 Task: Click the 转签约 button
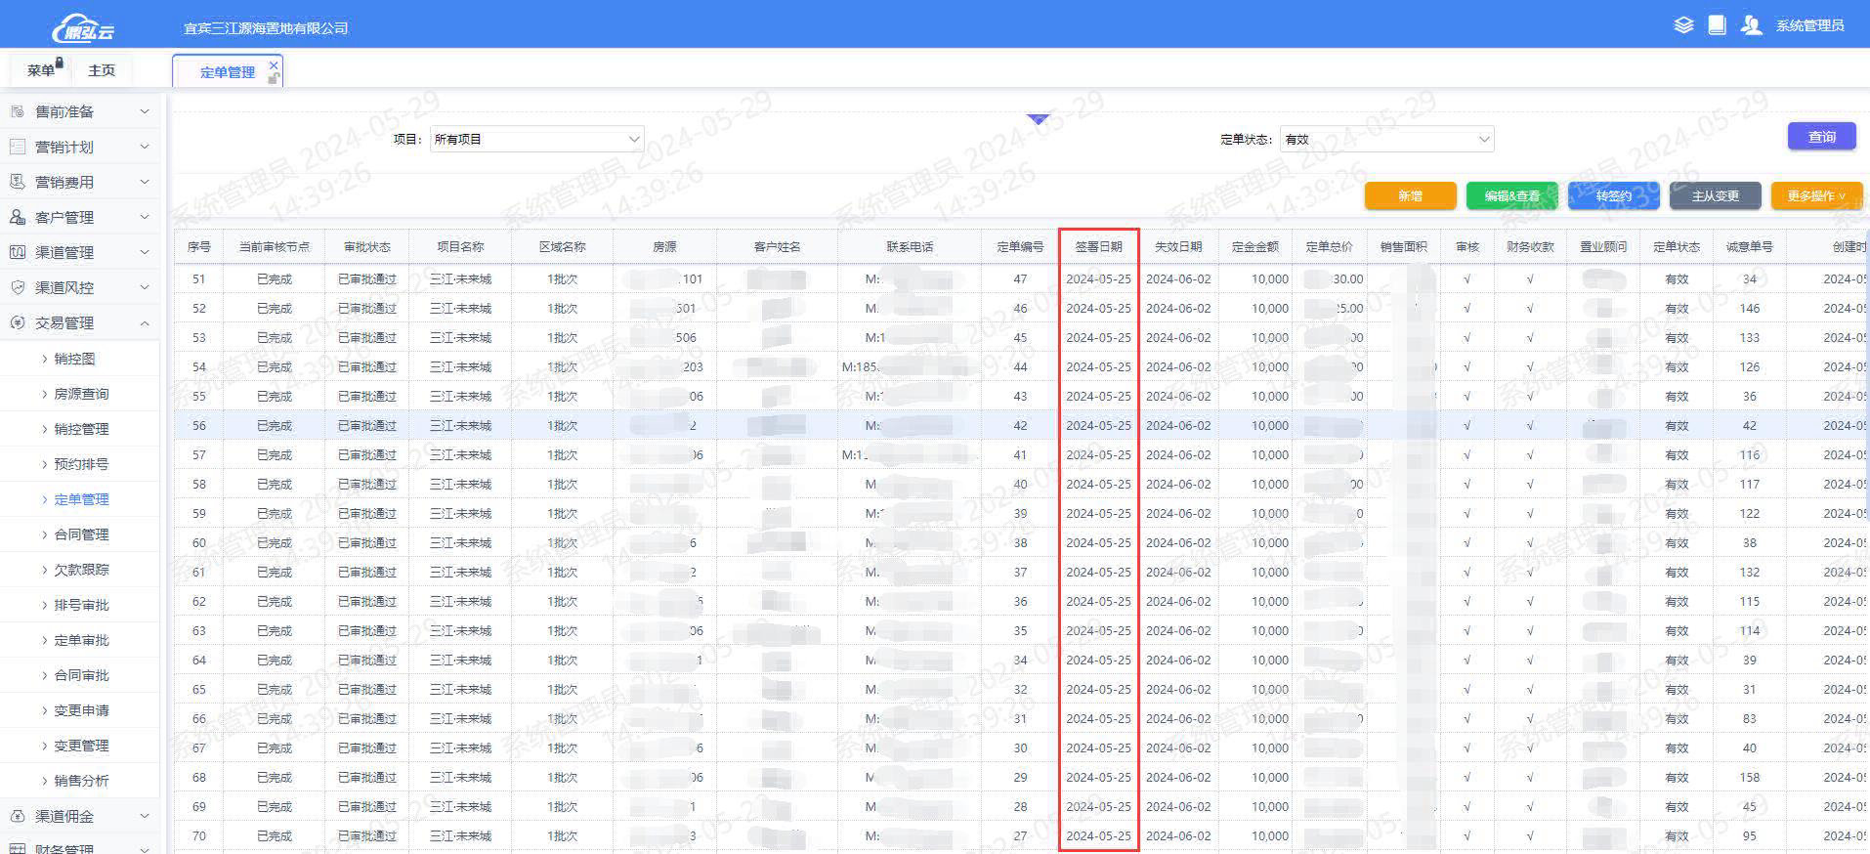(x=1613, y=195)
